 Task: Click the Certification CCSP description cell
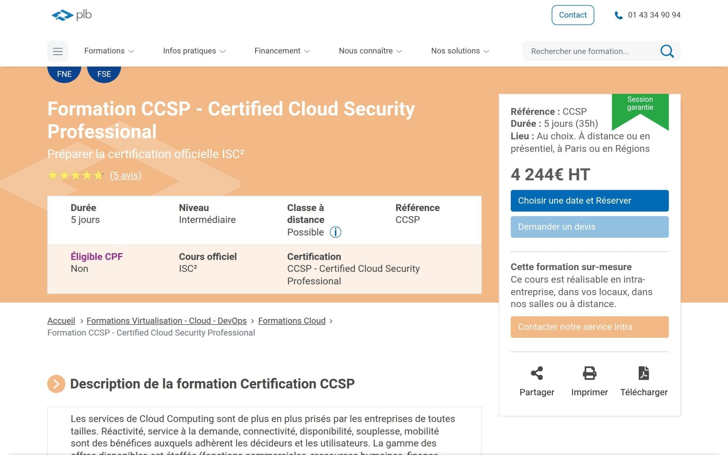click(353, 269)
